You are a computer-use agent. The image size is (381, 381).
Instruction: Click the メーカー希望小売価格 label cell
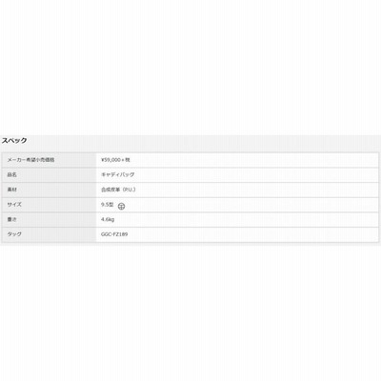[50, 160]
